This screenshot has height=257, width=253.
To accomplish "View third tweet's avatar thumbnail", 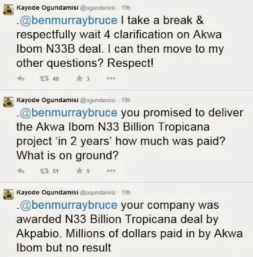I will [x=8, y=195].
